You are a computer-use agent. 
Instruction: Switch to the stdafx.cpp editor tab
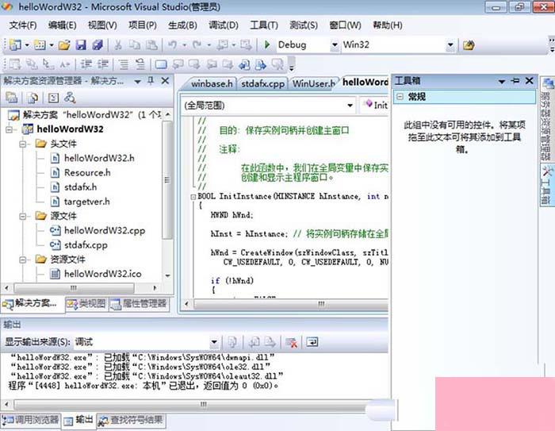263,83
